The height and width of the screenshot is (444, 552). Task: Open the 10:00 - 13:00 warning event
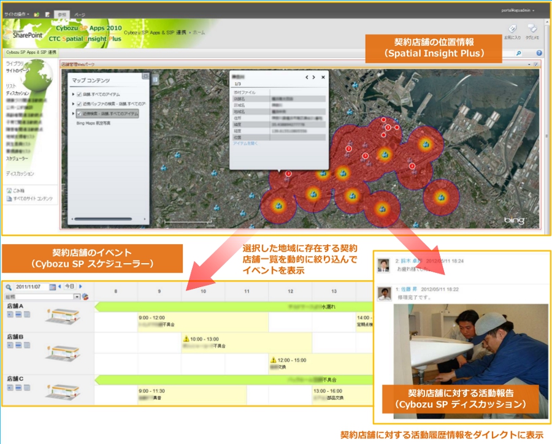[247, 343]
